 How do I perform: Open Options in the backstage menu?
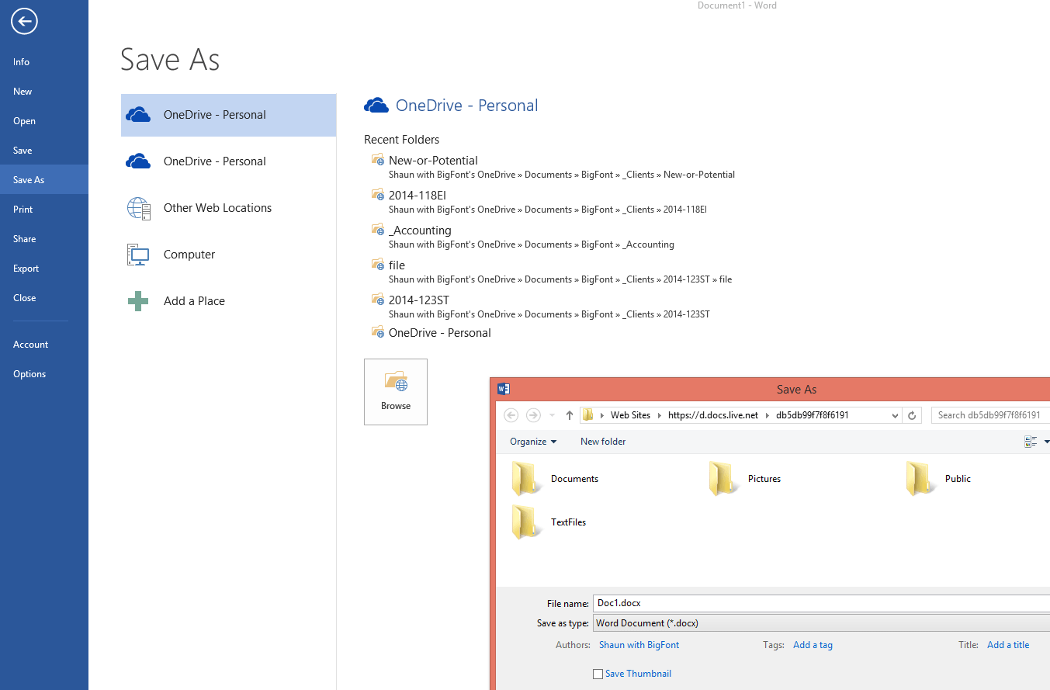(x=44, y=374)
